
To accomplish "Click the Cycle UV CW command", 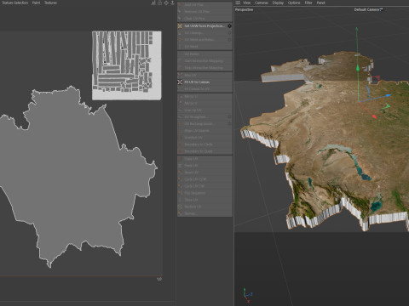I will click(204, 186).
